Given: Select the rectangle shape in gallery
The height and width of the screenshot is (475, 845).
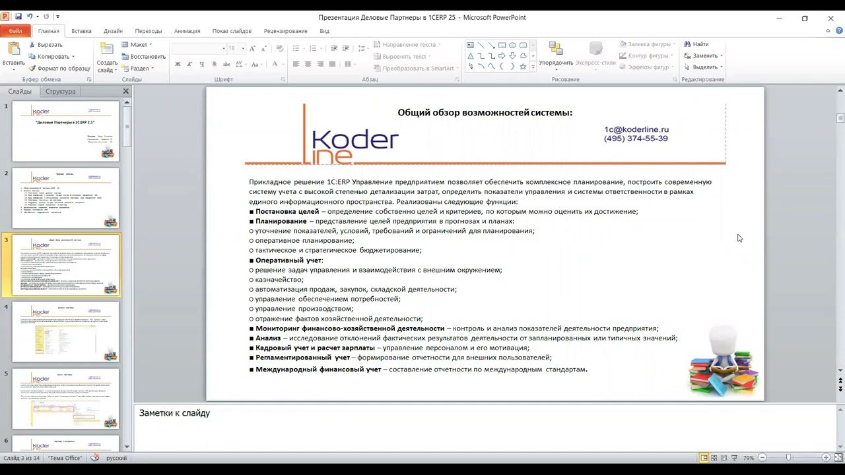Looking at the screenshot, I should tap(502, 46).
